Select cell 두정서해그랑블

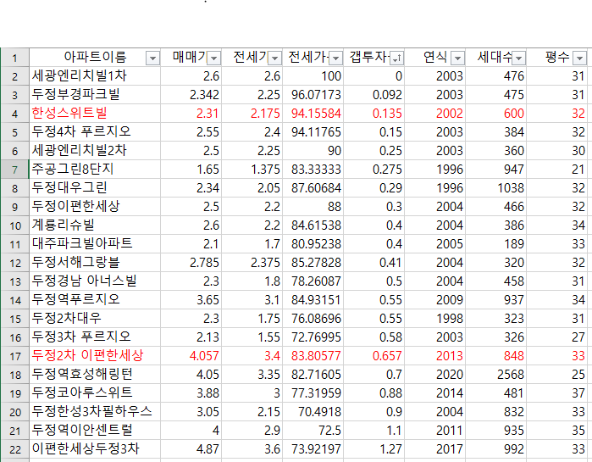click(x=95, y=263)
